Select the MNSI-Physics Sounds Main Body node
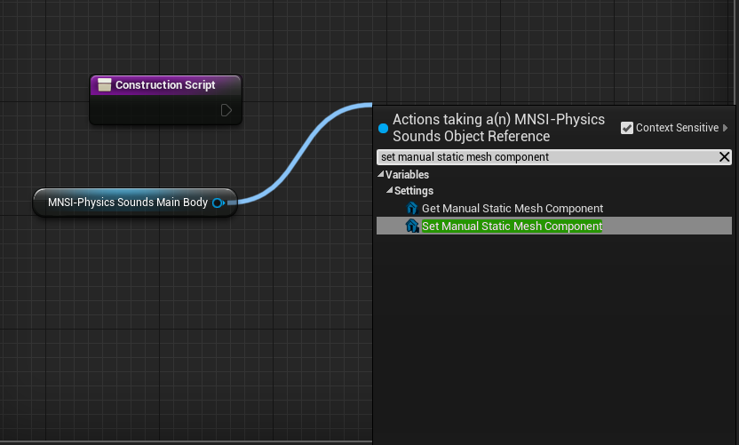This screenshot has width=739, height=445. 127,203
